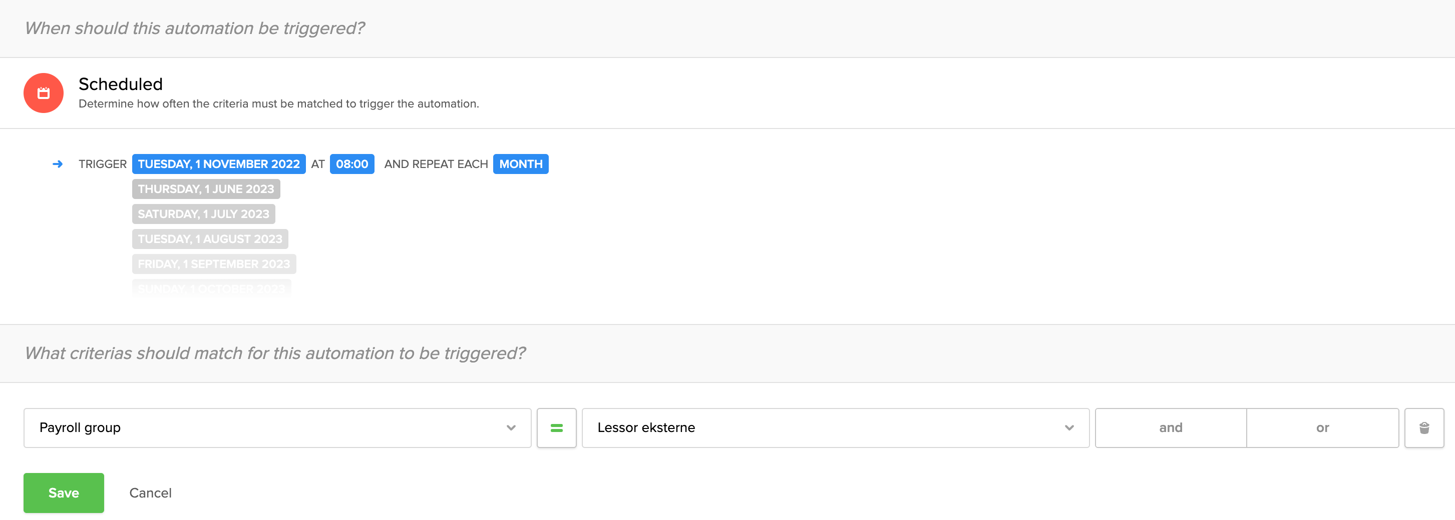Click upcoming date Thursday, 1 June 2023
Screen dimensions: 1455x520
[206, 189]
